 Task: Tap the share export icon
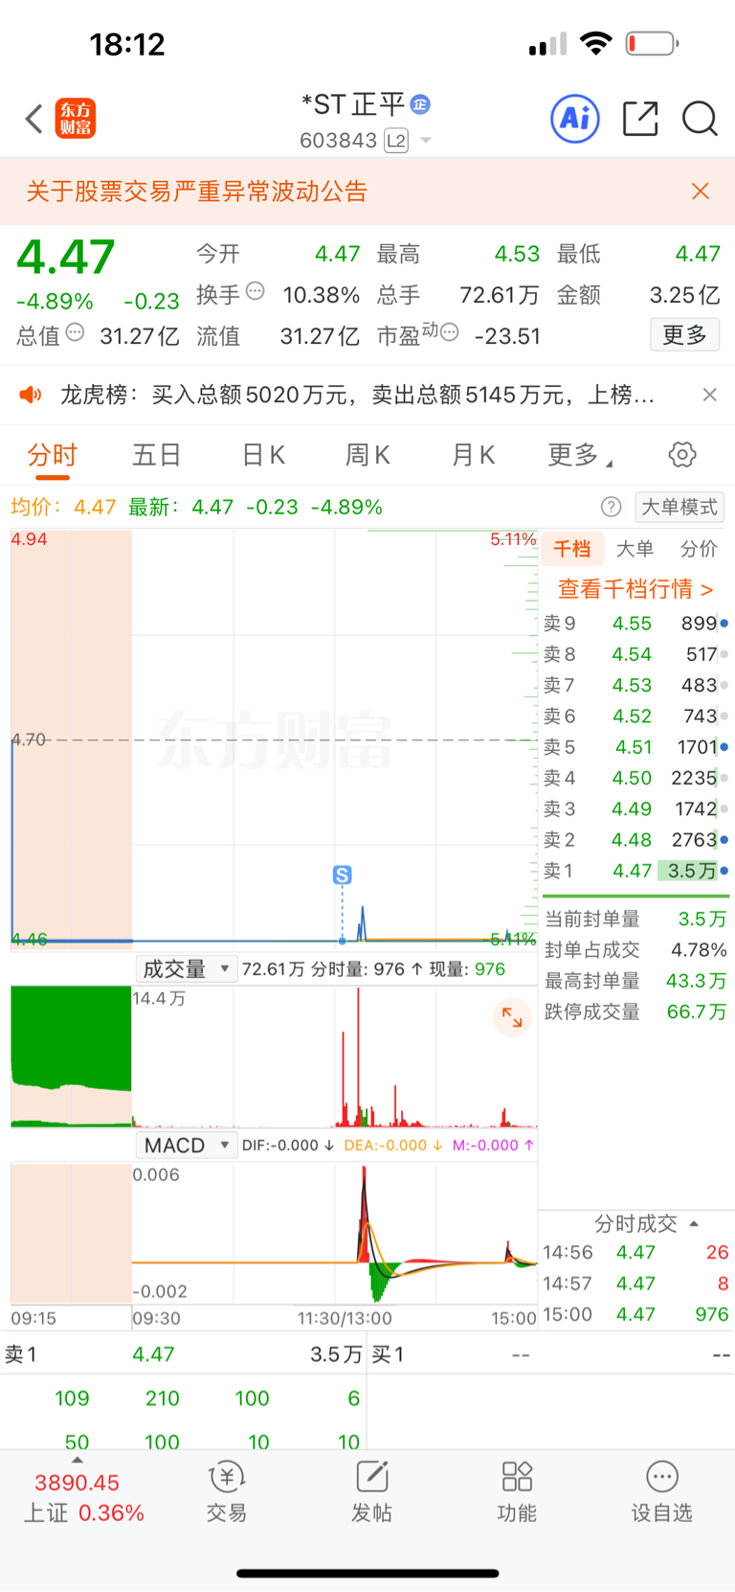(640, 119)
